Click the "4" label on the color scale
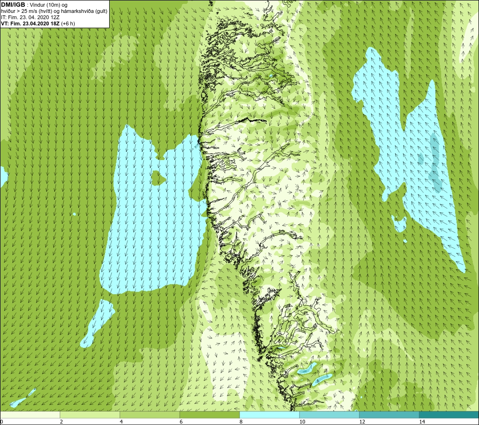 tap(121, 422)
